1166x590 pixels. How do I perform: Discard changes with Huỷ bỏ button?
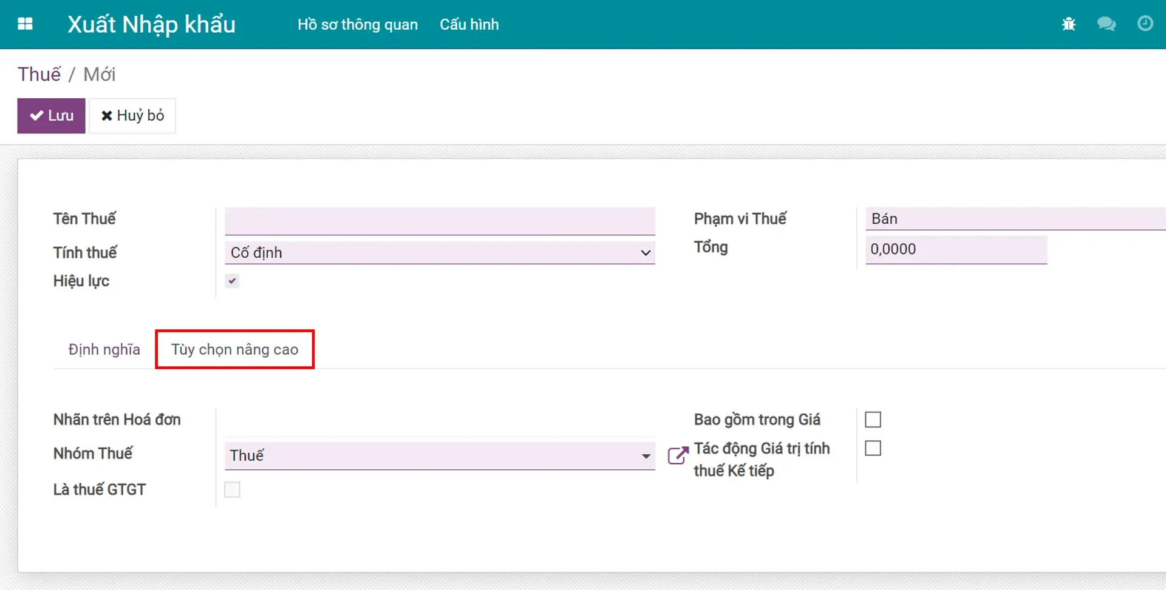tap(132, 116)
